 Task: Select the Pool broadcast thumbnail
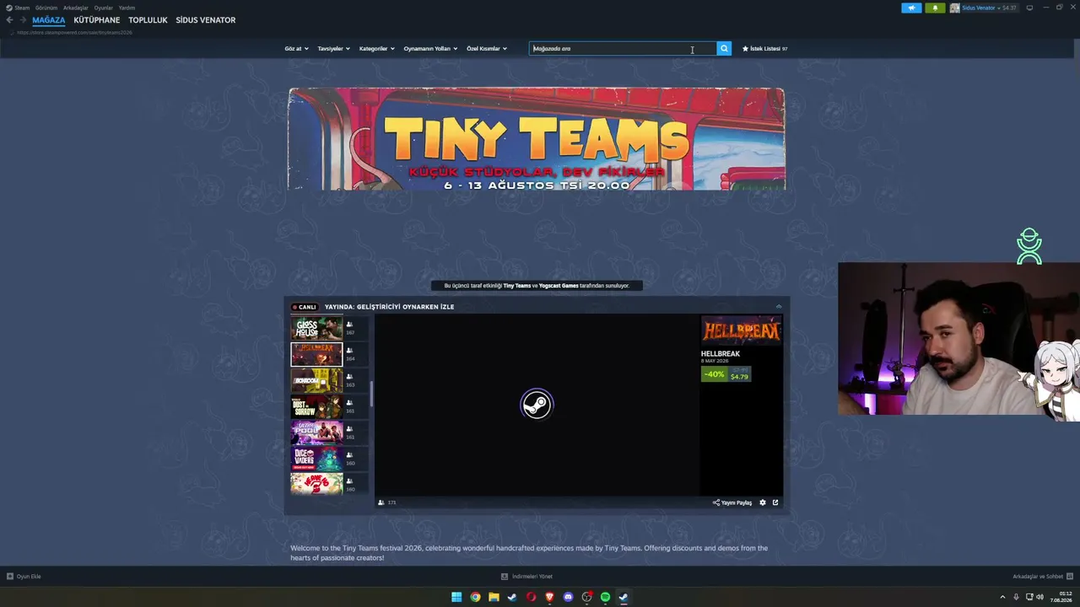coord(316,432)
